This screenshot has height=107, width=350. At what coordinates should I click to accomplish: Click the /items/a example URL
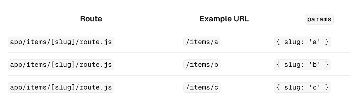click(x=202, y=42)
